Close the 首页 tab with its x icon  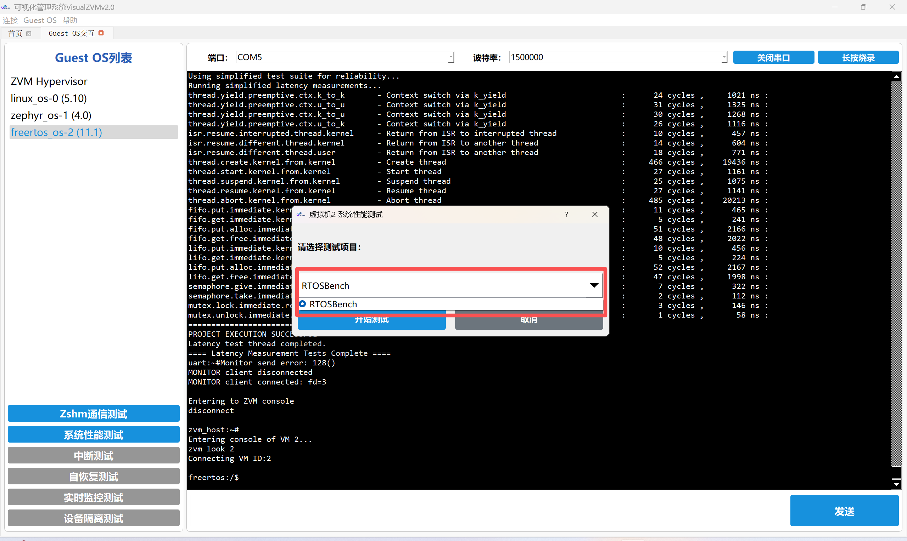pos(29,34)
